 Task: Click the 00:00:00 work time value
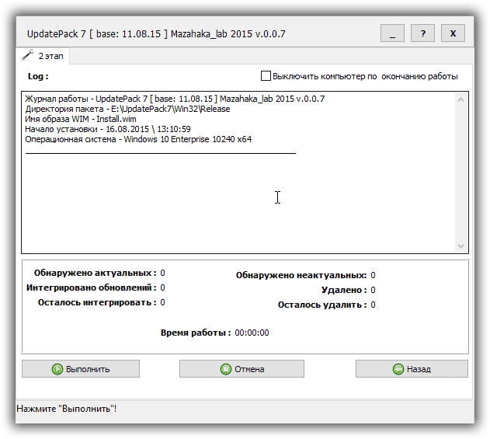[252, 333]
